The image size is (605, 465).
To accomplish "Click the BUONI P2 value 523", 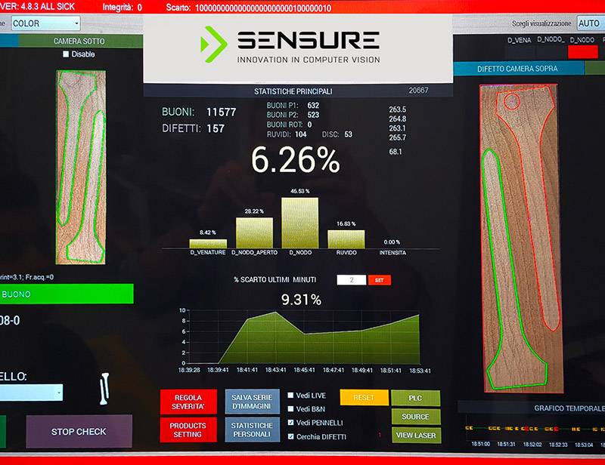I will pos(313,115).
